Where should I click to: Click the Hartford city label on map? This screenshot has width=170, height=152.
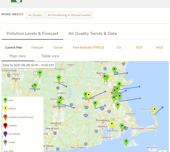[x=56, y=123]
